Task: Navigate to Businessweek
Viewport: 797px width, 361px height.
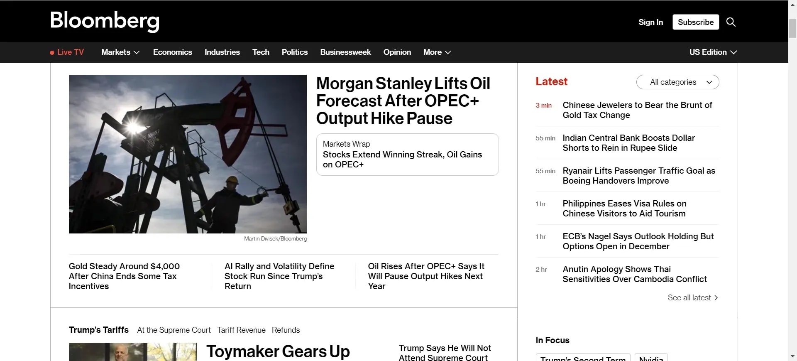Action: (x=345, y=52)
